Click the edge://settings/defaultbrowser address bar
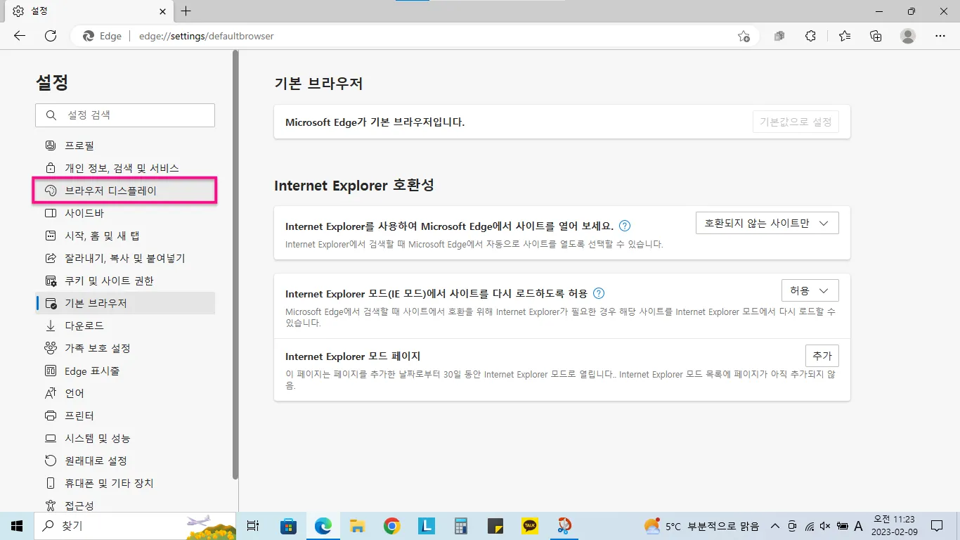 [415, 36]
